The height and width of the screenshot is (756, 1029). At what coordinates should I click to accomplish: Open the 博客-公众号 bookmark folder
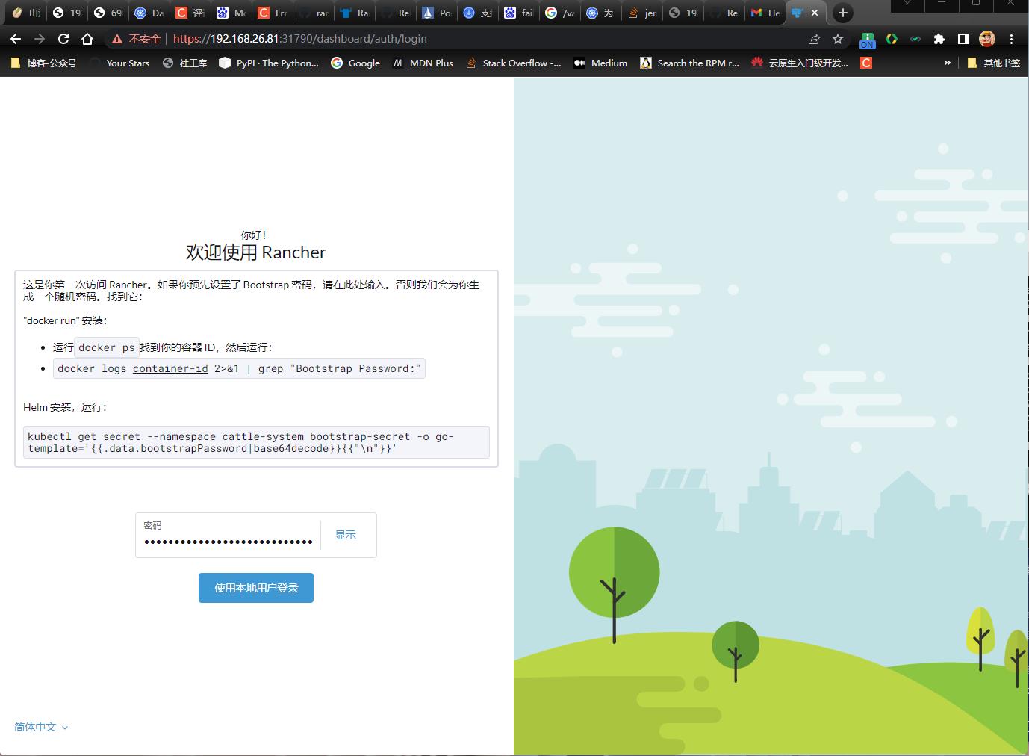[43, 63]
